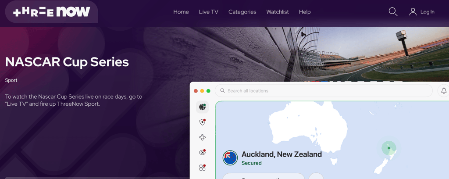Open the Categories menu item
This screenshot has height=179, width=449.
[242, 12]
